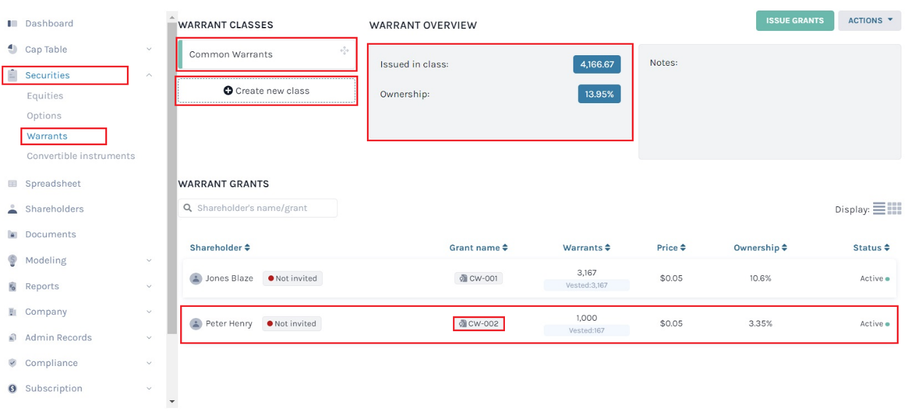Image resolution: width=908 pixels, height=414 pixels.
Task: Click Not invited badge for Peter Henry
Action: pos(292,324)
